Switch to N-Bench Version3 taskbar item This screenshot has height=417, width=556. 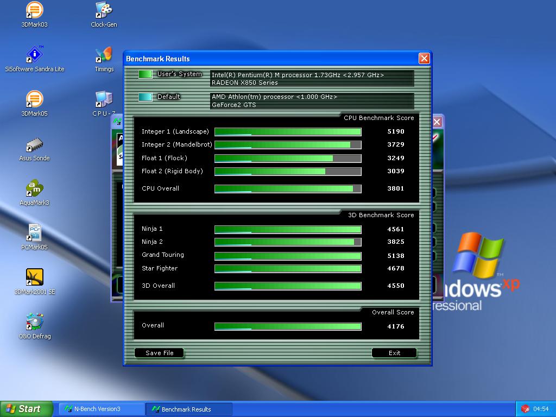click(101, 409)
